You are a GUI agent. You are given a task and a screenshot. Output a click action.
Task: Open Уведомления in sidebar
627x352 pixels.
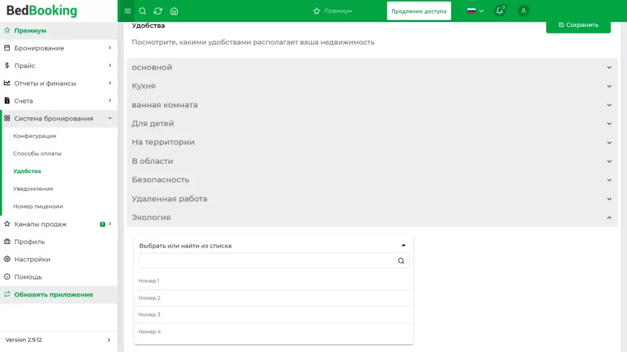(33, 189)
